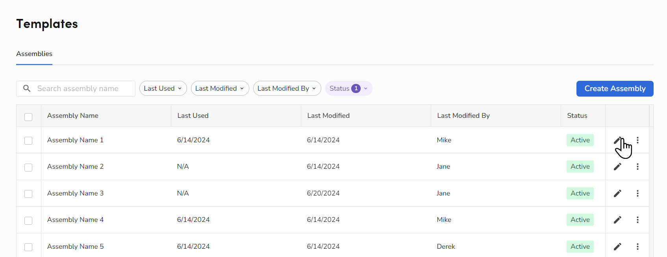Switch to the Assemblies tab
Screen dimensions: 667x257
(x=34, y=54)
